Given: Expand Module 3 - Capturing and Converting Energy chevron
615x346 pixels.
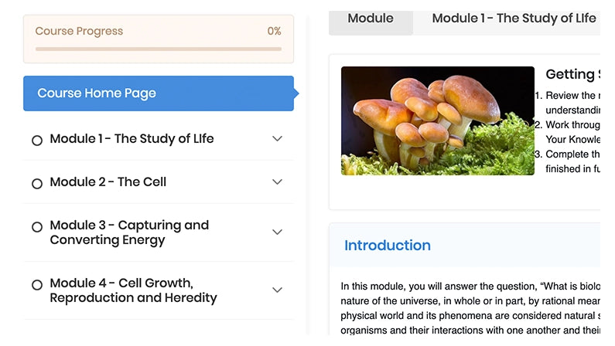Looking at the screenshot, I should (x=278, y=232).
